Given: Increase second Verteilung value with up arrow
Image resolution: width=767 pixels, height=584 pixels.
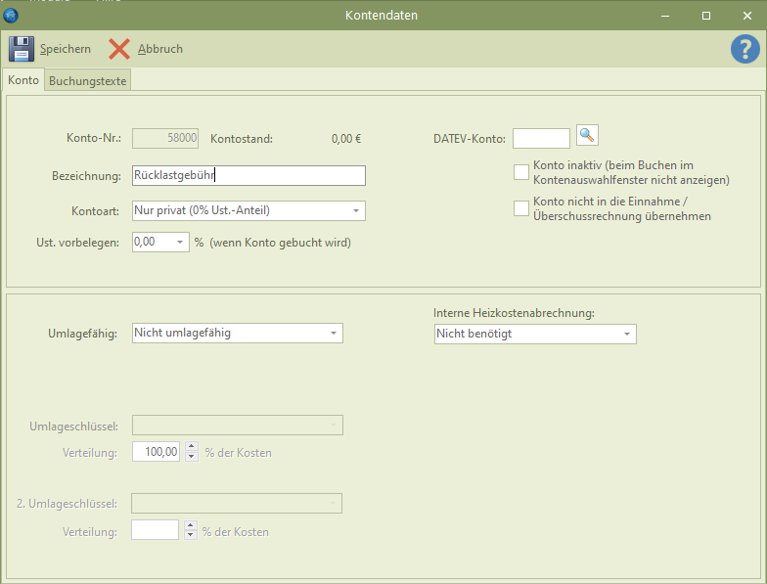Looking at the screenshot, I should tap(191, 526).
